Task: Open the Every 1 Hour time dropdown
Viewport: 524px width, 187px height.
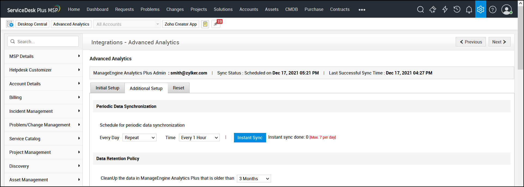Action: [x=199, y=138]
